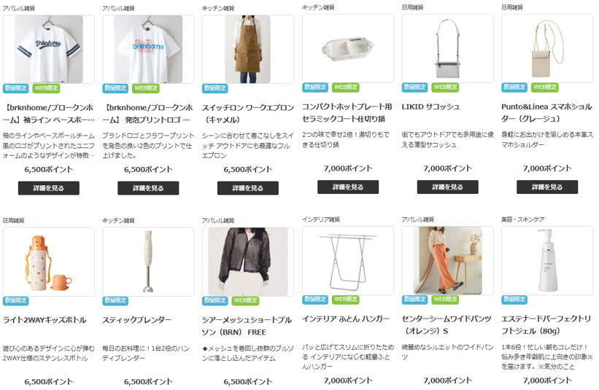
Task: Select the Light 2WAY kids bottle image
Action: pos(48,262)
